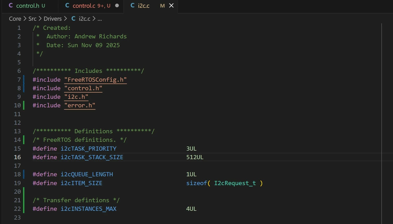Click the 512UL value

[195, 157]
